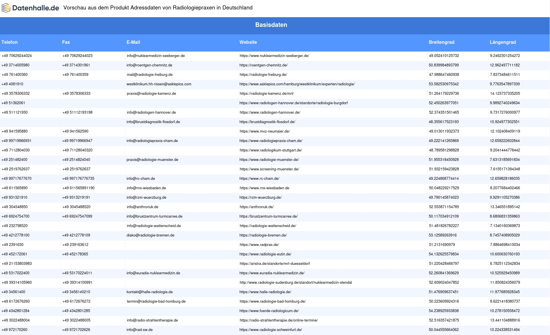Click email info@rzm-wuerzburg.de
This screenshot has height=335, width=550.
coord(146,198)
